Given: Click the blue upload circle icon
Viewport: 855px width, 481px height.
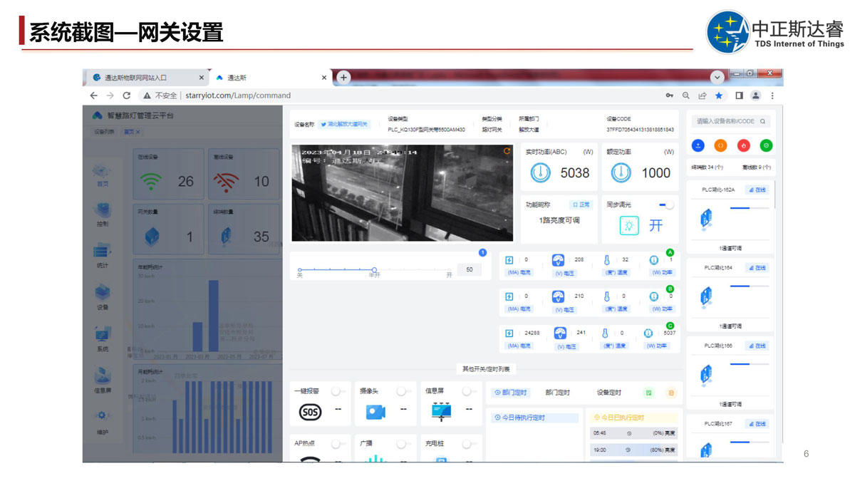Looking at the screenshot, I should click(x=698, y=145).
